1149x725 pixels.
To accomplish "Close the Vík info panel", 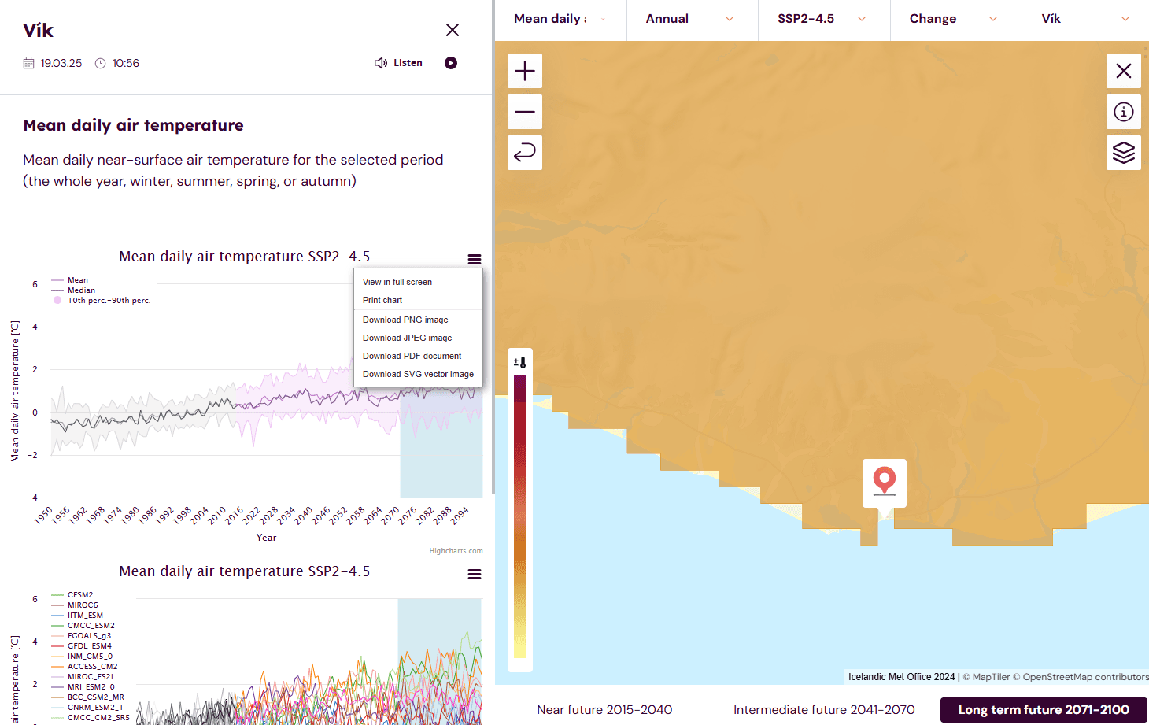I will tap(453, 30).
